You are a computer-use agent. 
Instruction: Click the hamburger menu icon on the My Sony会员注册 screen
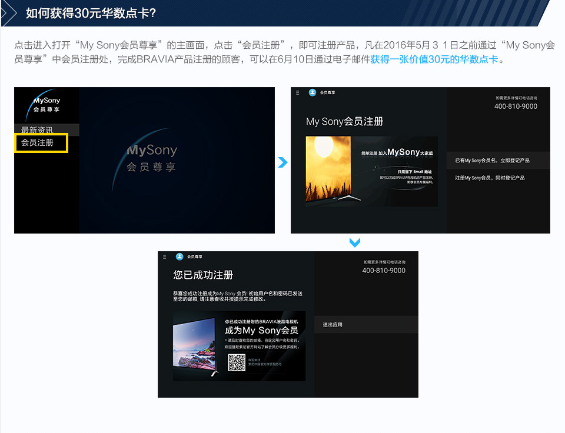pyautogui.click(x=297, y=92)
